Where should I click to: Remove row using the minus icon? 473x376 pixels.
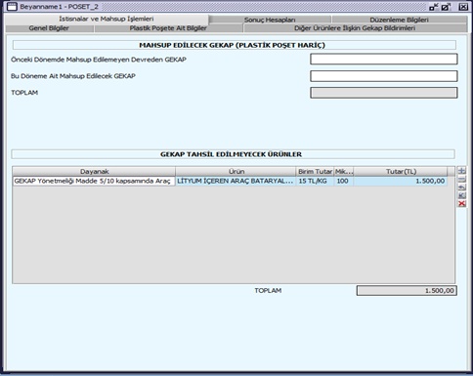coord(461,179)
